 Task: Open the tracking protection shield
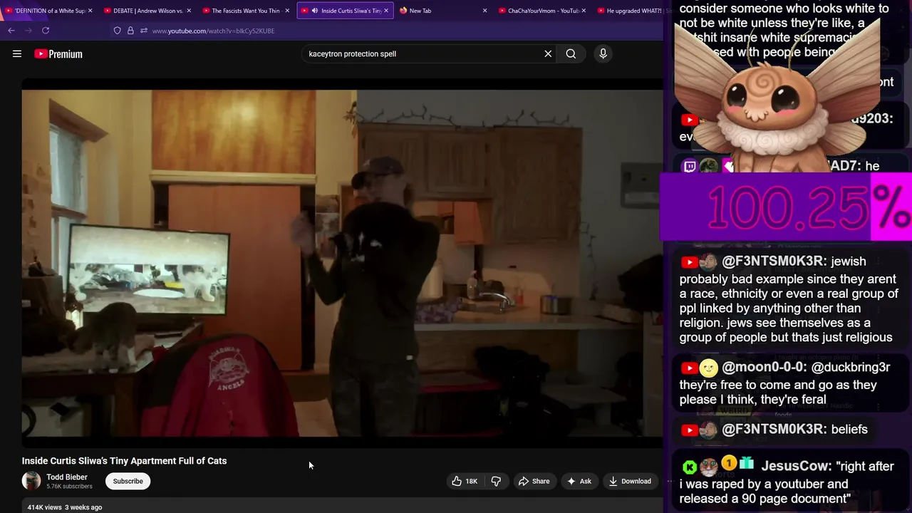coord(117,31)
